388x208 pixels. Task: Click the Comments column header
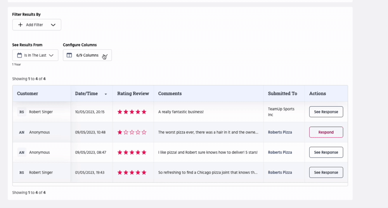(x=170, y=94)
